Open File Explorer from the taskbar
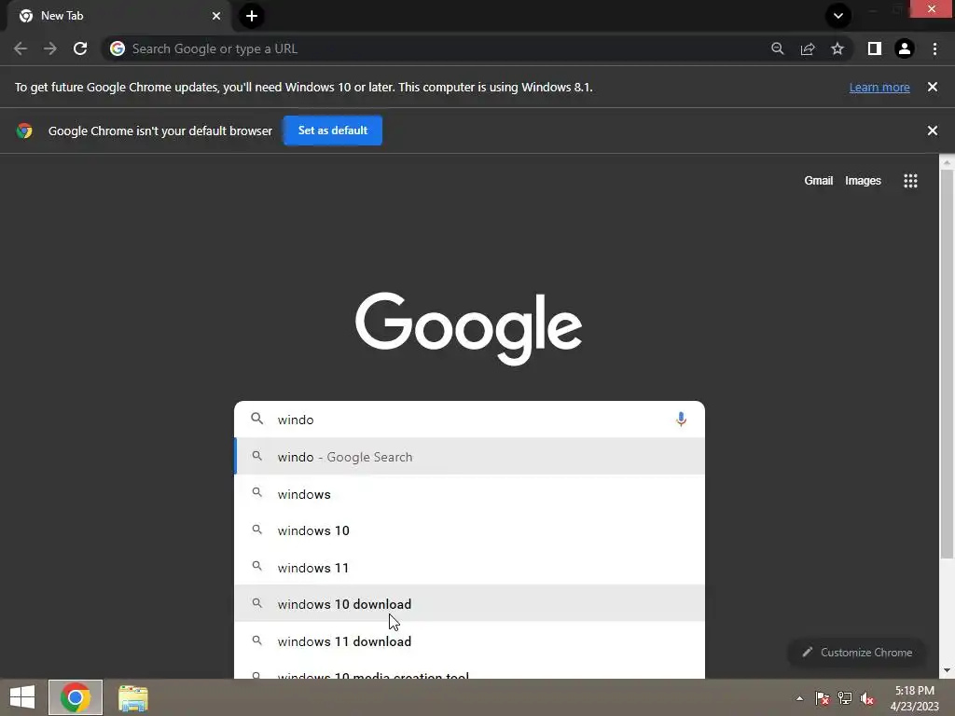 (x=132, y=697)
